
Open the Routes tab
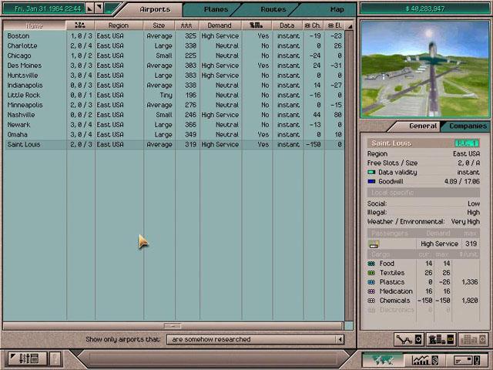click(x=273, y=9)
